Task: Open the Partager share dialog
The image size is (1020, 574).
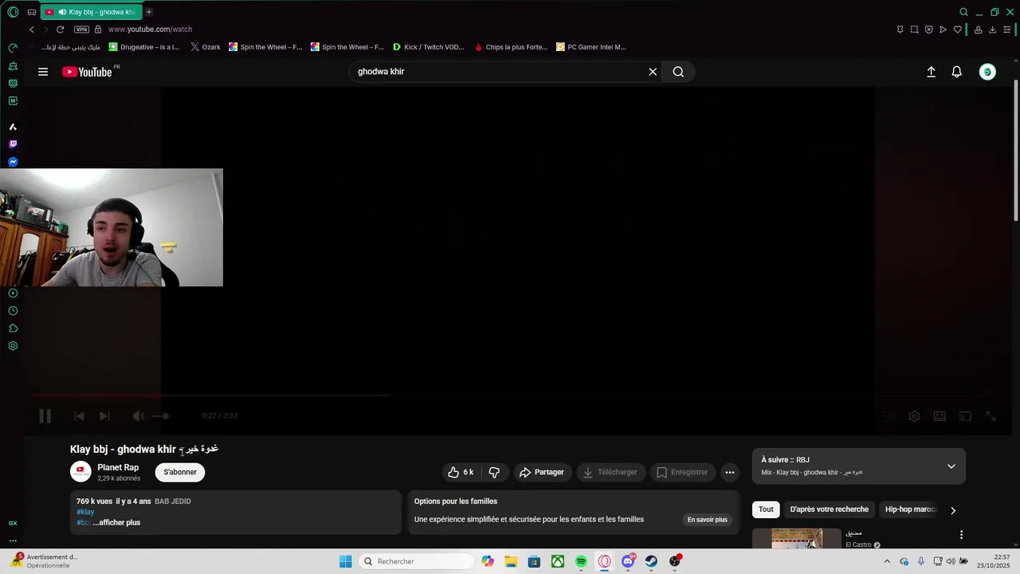Action: coord(542,472)
